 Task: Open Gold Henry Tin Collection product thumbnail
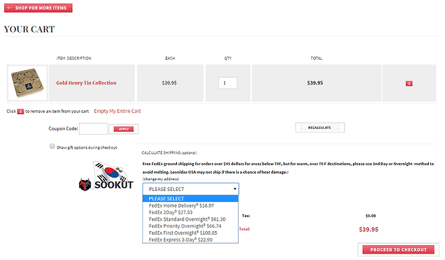27,83
